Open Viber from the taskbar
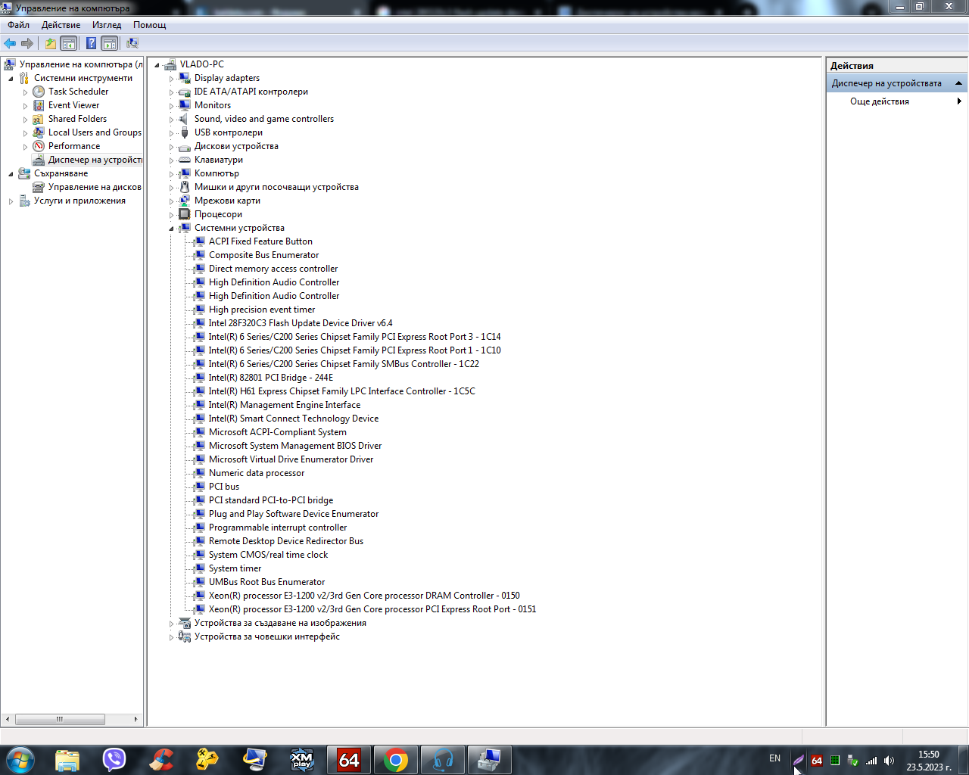969x775 pixels. pyautogui.click(x=114, y=759)
